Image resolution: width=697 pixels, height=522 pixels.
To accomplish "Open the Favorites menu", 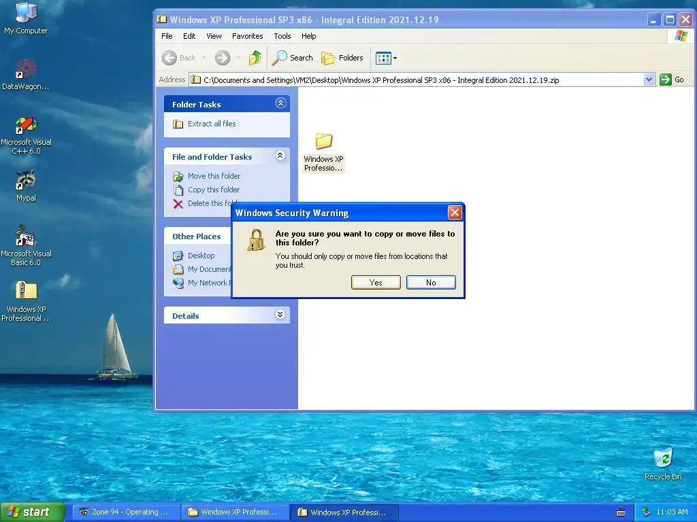I will [247, 36].
